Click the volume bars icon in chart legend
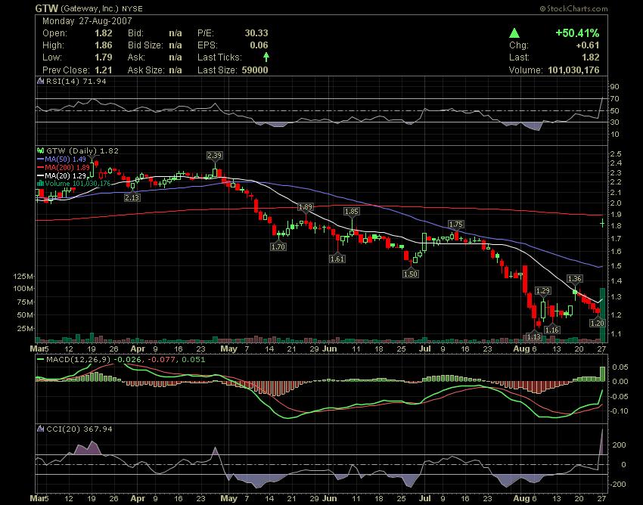 click(x=40, y=183)
